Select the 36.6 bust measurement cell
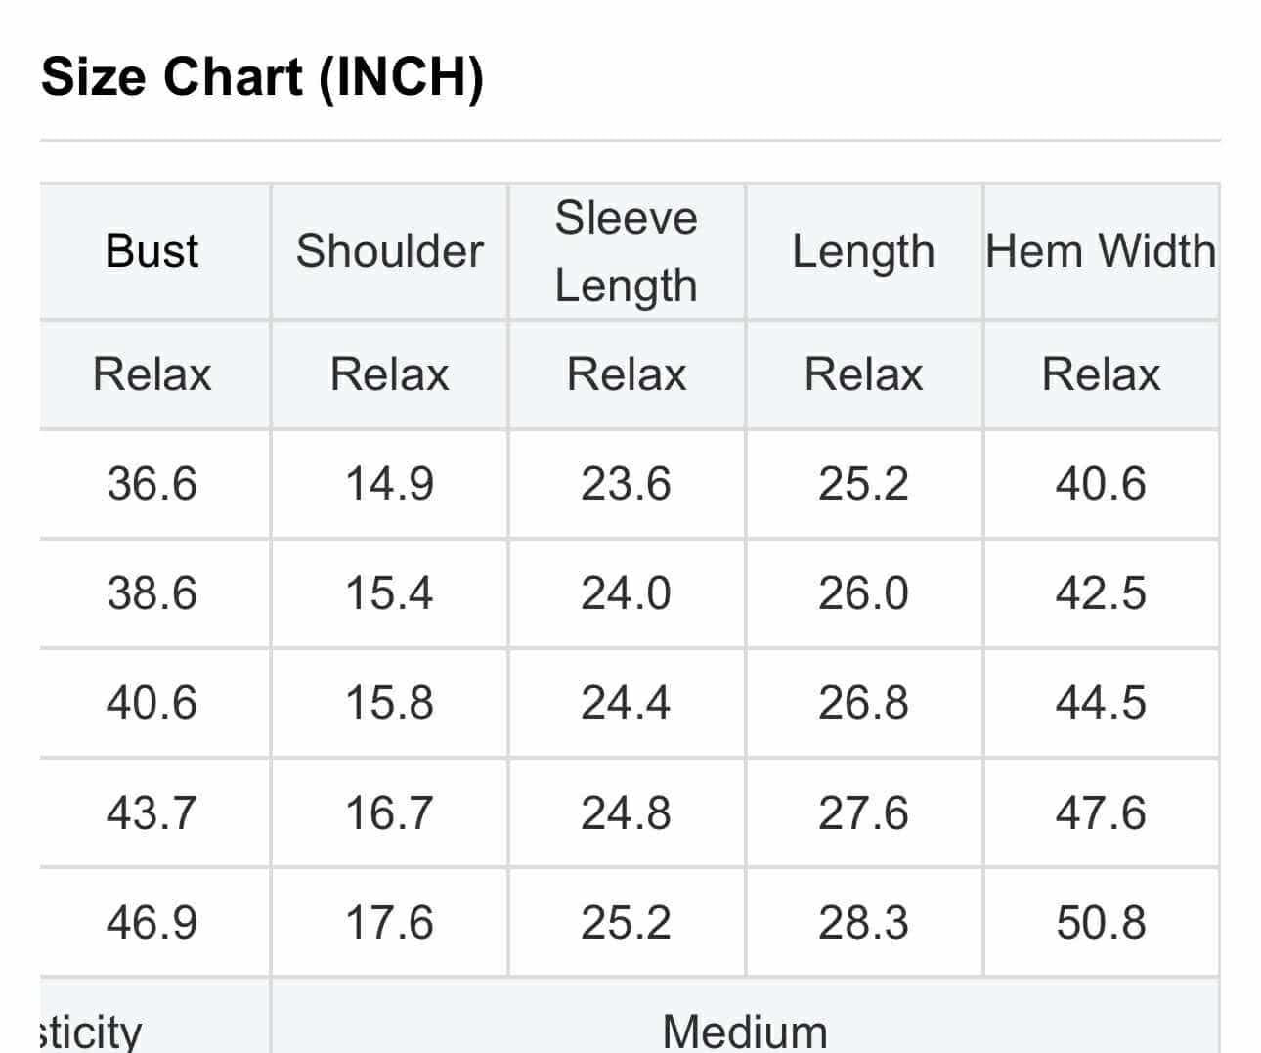The width and height of the screenshot is (1261, 1053). coord(152,484)
